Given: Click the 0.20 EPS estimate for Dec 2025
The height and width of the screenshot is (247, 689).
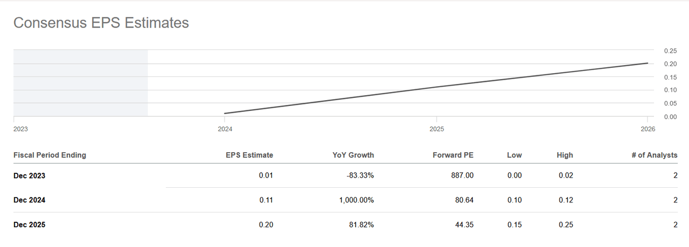Looking at the screenshot, I should click(266, 224).
